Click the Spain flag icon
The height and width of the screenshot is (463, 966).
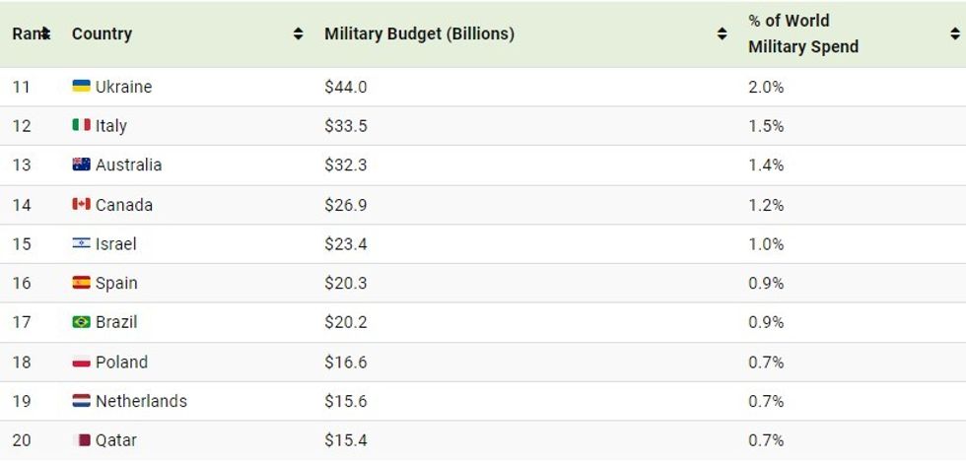click(81, 283)
